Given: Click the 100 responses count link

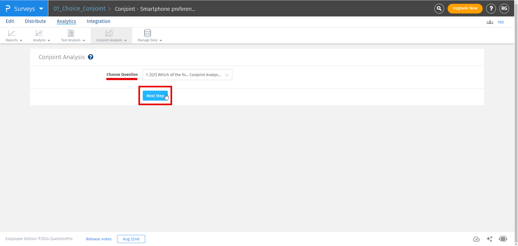Looking at the screenshot, I should (x=501, y=22).
